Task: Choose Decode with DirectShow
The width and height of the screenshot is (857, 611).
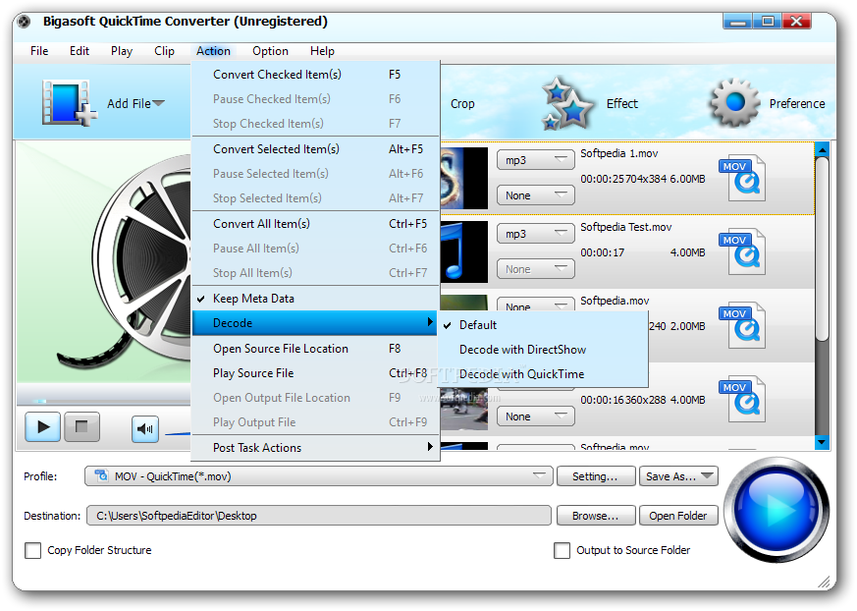Action: pos(543,350)
